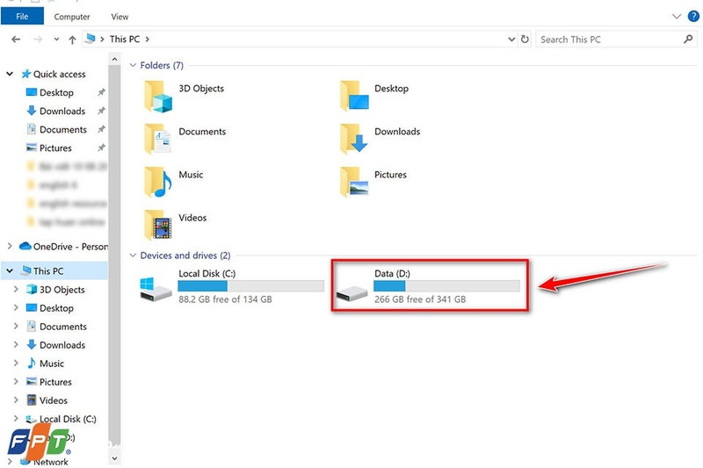703x468 pixels.
Task: Click the navigation pane scroll up arrow
Action: [x=114, y=59]
